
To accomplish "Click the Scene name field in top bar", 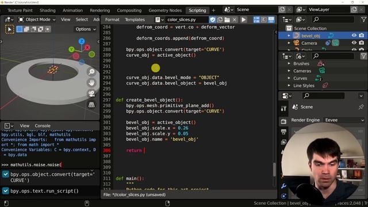I will (256, 10).
